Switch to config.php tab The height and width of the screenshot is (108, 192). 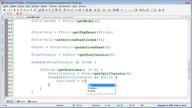[20, 17]
